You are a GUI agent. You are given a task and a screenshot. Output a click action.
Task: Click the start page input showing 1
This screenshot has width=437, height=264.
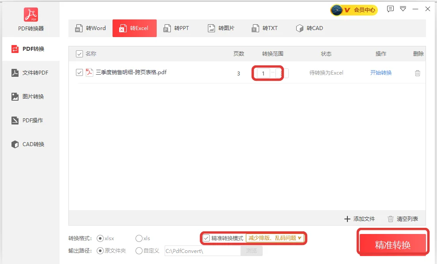[x=263, y=73]
